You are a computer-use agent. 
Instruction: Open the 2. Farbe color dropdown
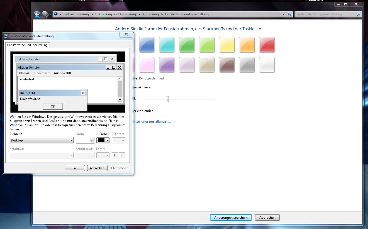coord(118,140)
